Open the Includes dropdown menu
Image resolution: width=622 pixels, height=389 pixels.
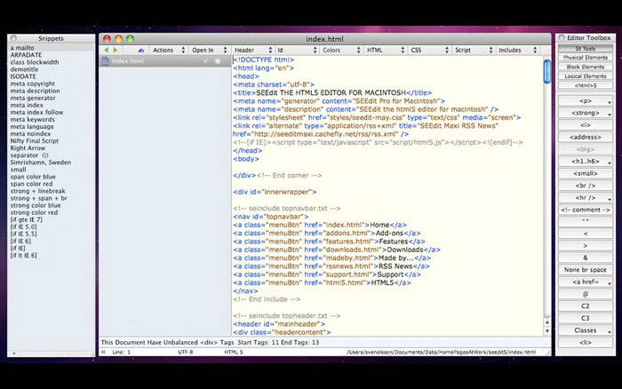(517, 51)
